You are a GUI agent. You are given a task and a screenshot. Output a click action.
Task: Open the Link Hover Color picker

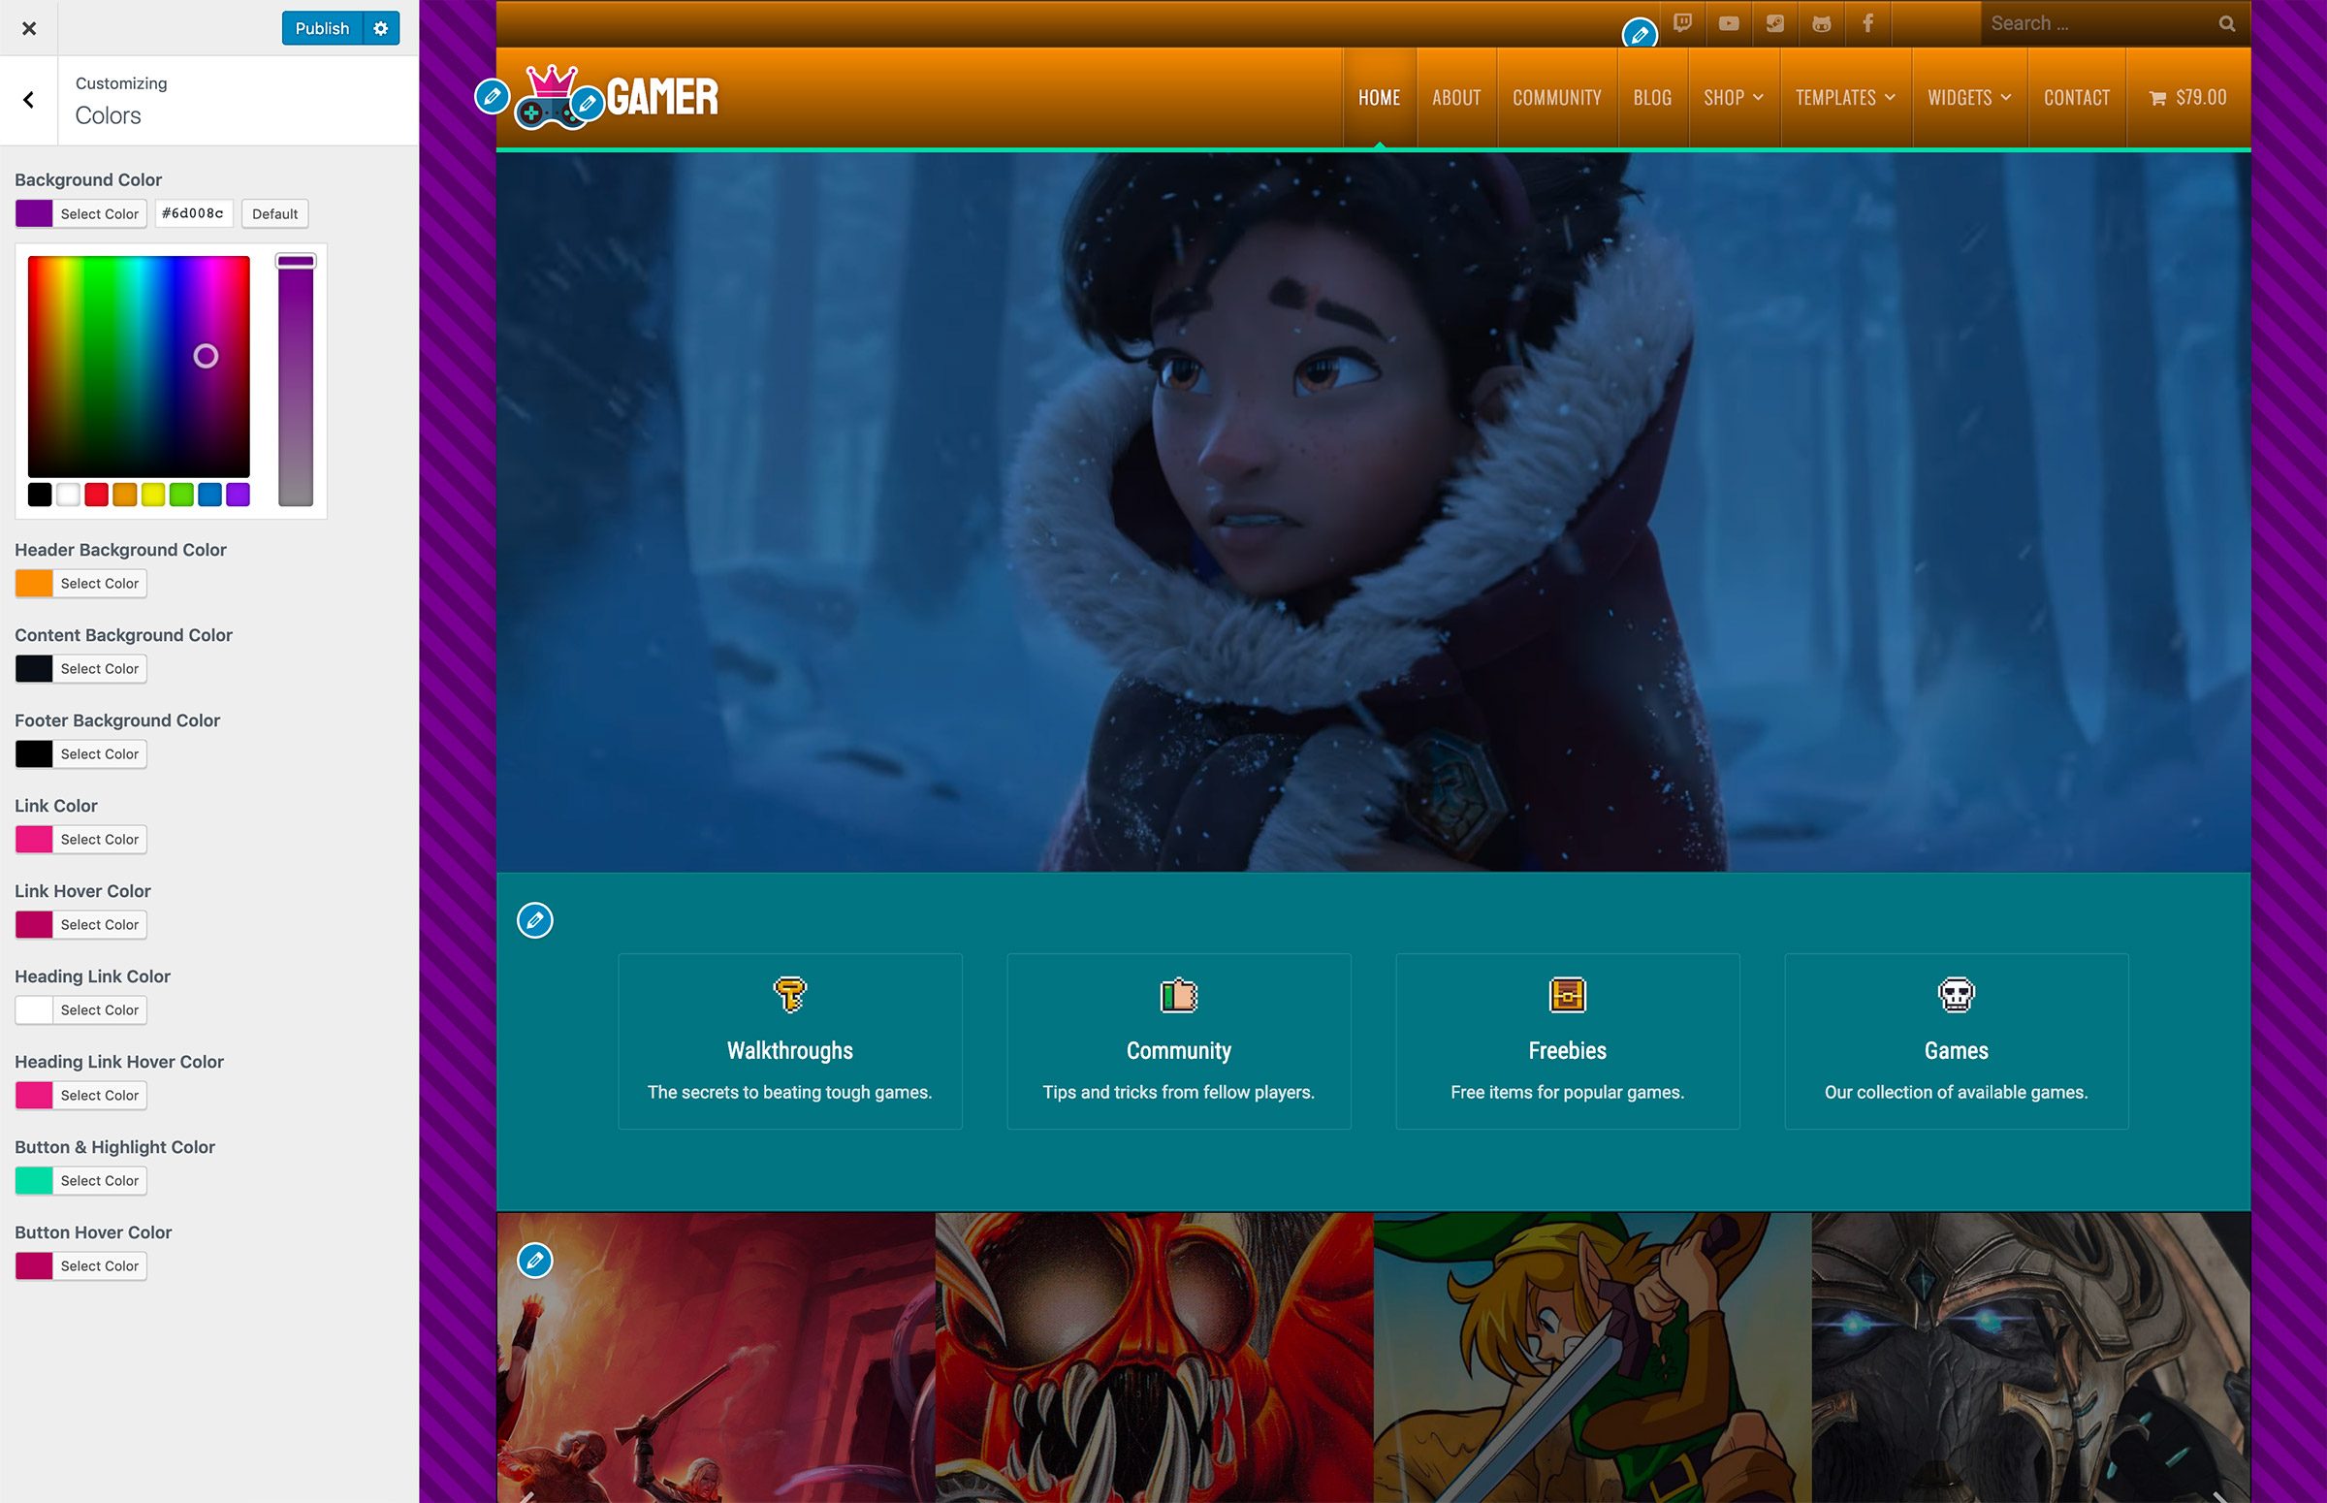[x=81, y=925]
